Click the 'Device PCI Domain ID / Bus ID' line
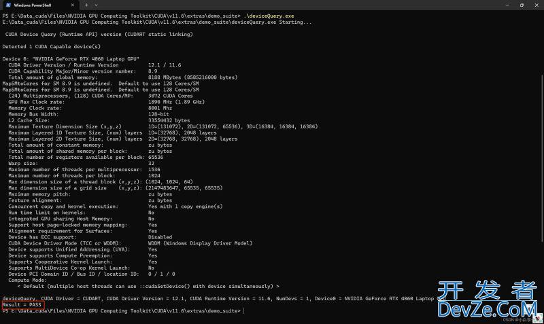Viewport: 544px width, 324px height. [x=92, y=274]
